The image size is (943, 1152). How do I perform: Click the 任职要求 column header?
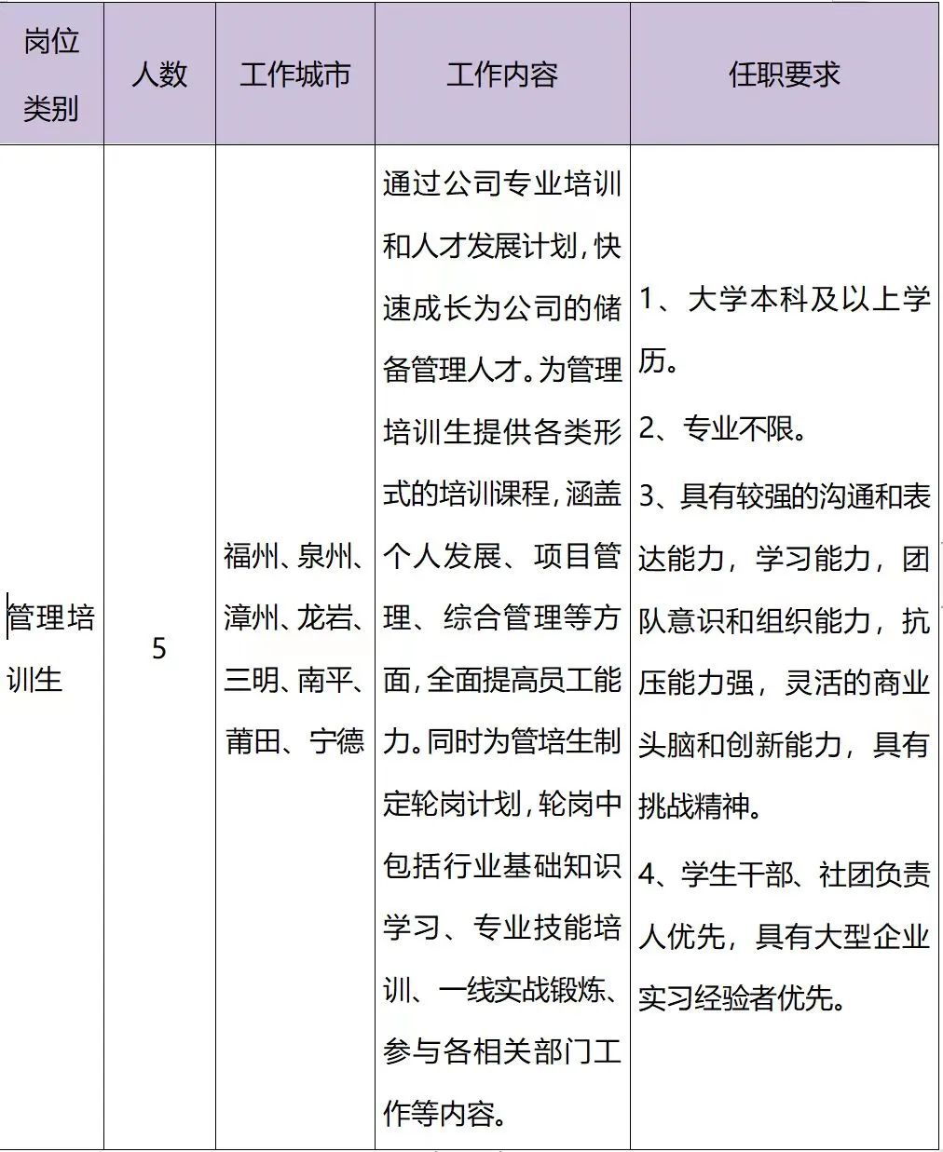(784, 75)
